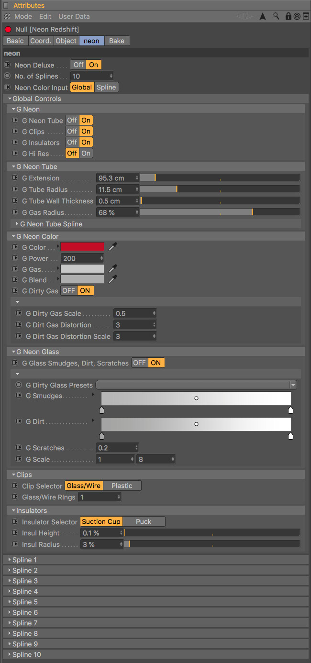Click keyframe icon beside Neon Deluxe
The width and height of the screenshot is (311, 663).
[7, 65]
